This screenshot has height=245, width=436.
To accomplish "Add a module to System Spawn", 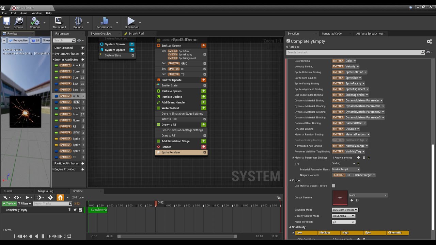I will [x=132, y=44].
